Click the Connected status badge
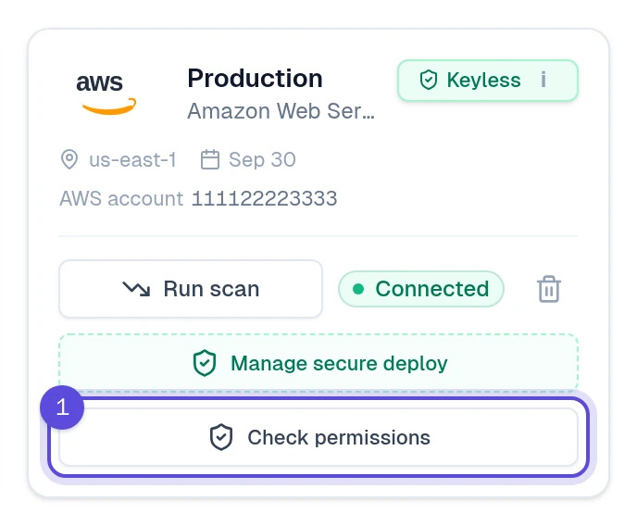Viewport: 637px width, 526px height. 421,289
